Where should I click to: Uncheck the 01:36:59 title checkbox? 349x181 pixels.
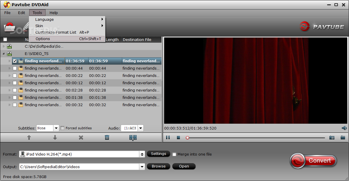15,61
